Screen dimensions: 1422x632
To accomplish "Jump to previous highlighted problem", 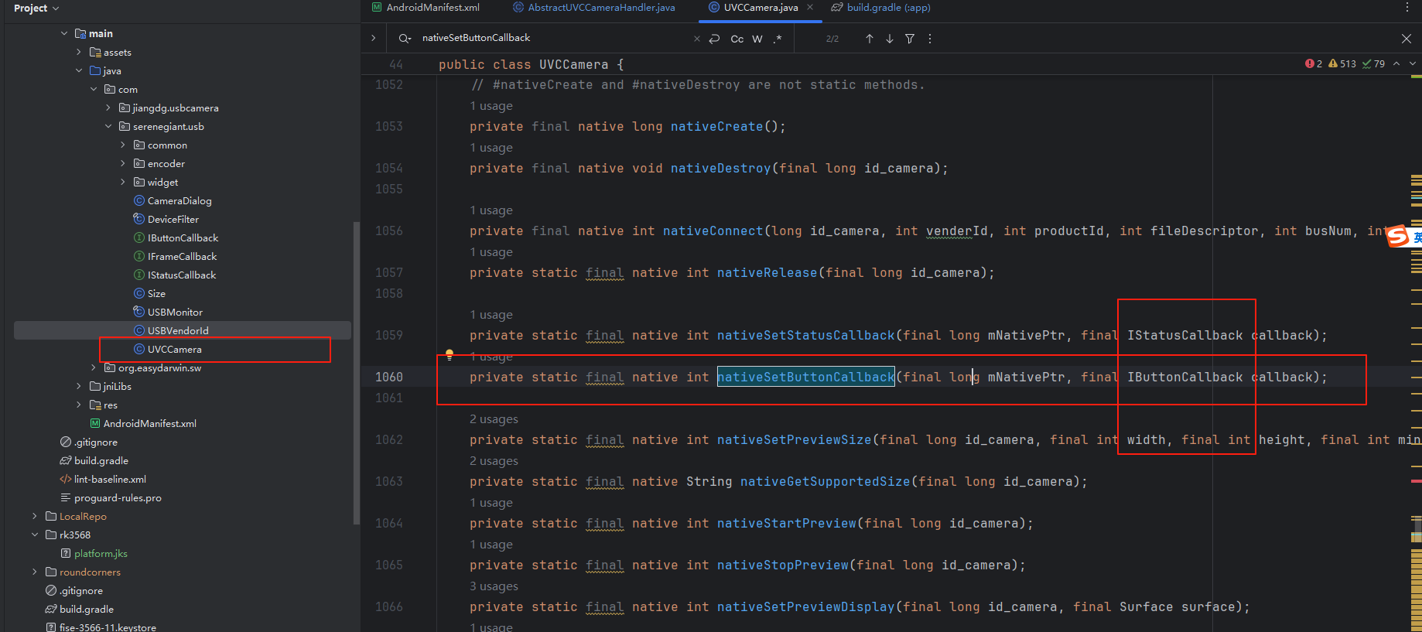I will [1396, 64].
